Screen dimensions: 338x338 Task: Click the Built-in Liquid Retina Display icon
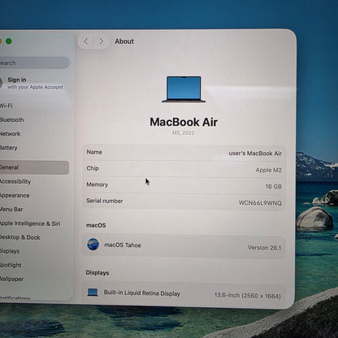93,292
